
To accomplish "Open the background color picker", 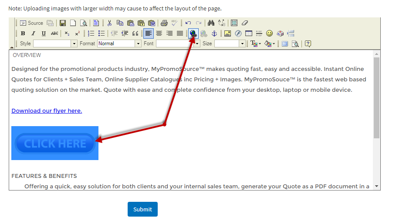I will point(270,43).
